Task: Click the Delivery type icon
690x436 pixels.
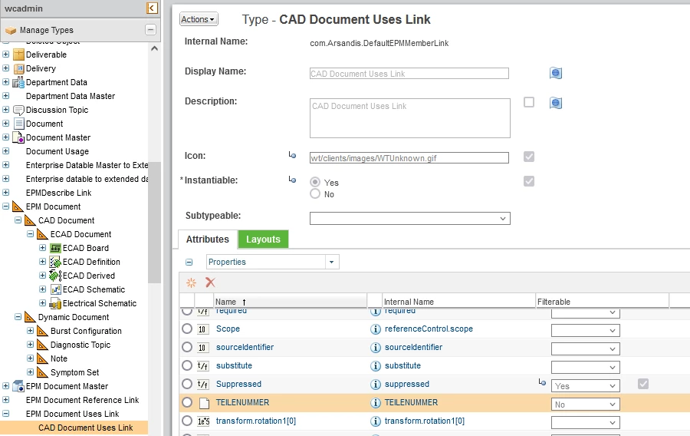Action: [x=18, y=69]
